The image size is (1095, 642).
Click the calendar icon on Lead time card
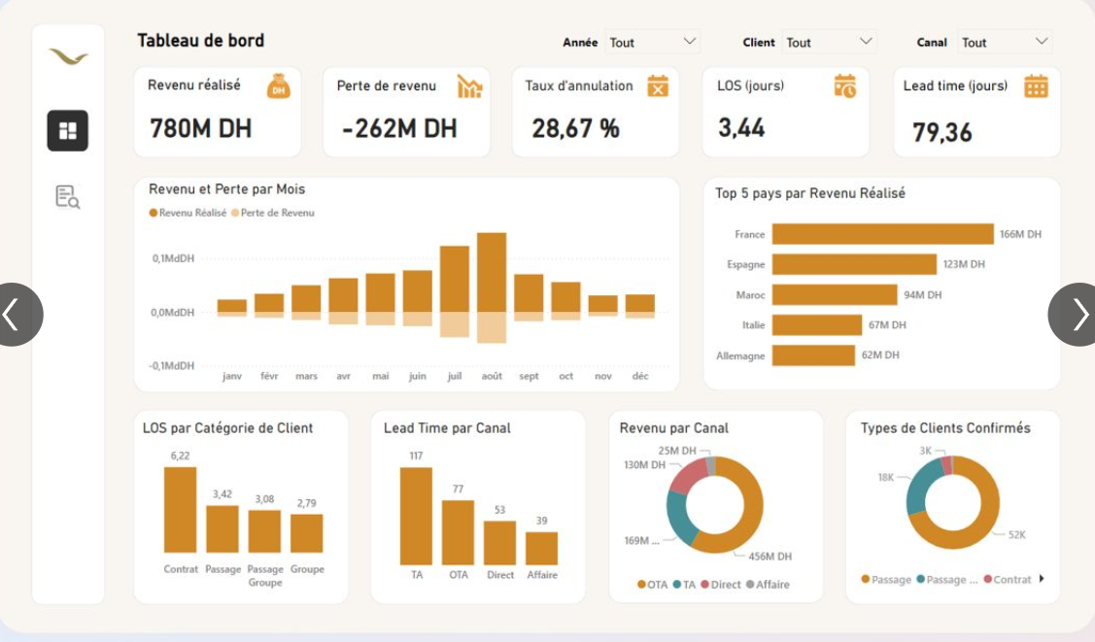(1036, 86)
